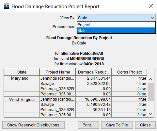Select the West Virginia state cell

(x=22, y=99)
